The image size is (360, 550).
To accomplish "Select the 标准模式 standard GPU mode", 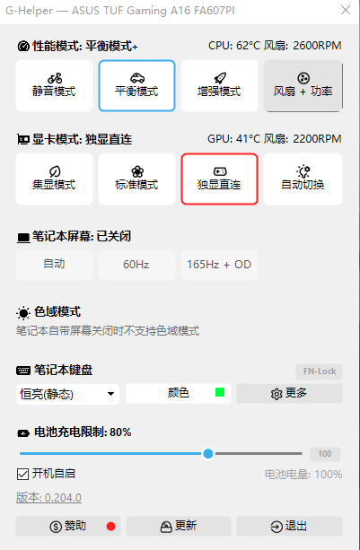I will [136, 179].
